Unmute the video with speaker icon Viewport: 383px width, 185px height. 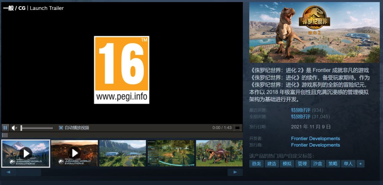point(14,128)
